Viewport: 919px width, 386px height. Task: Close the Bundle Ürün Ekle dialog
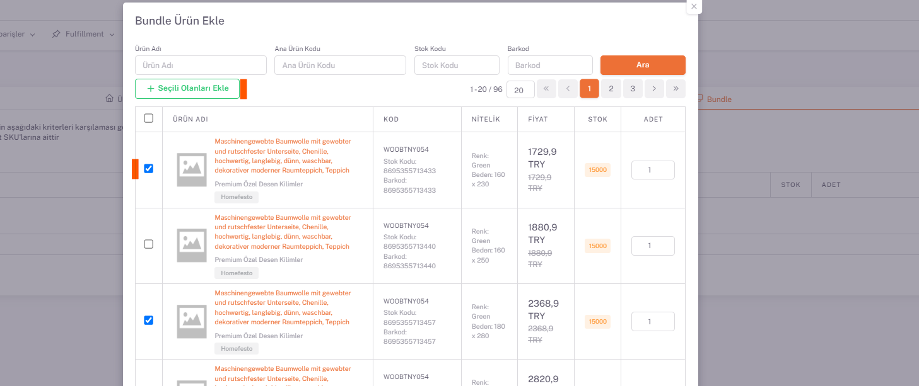(694, 6)
